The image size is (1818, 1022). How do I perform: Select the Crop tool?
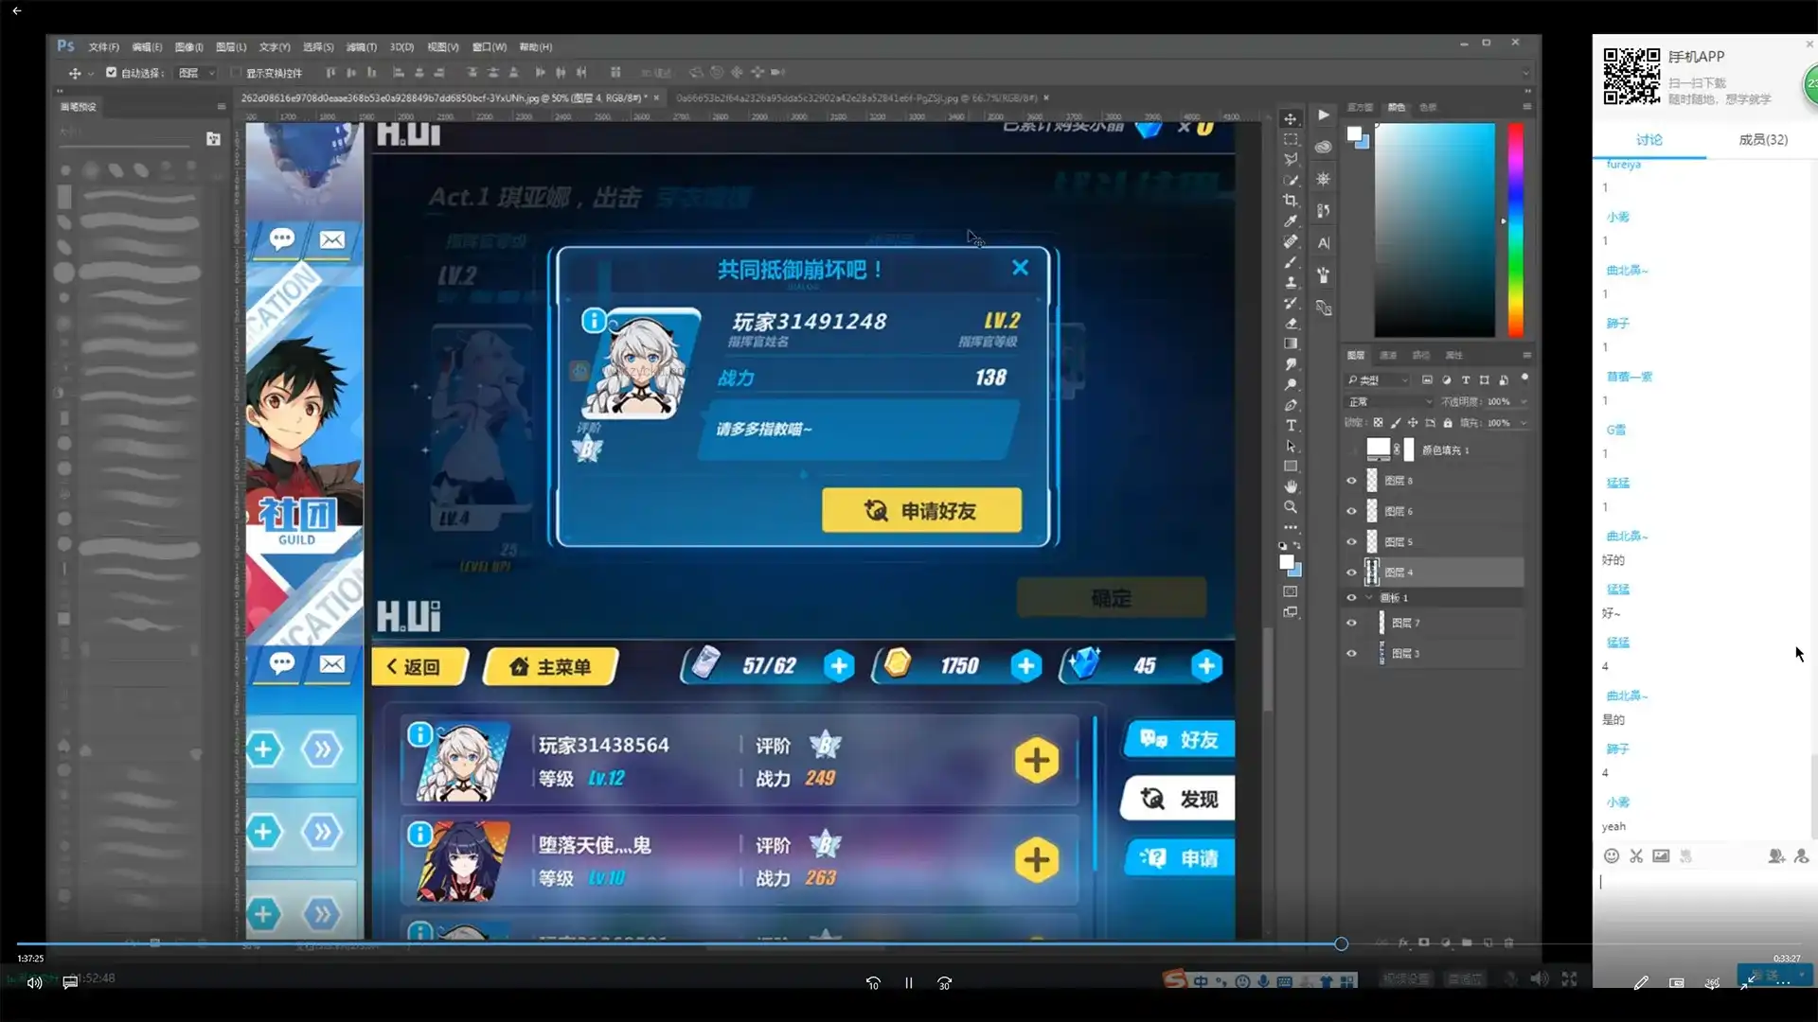pos(1290,201)
